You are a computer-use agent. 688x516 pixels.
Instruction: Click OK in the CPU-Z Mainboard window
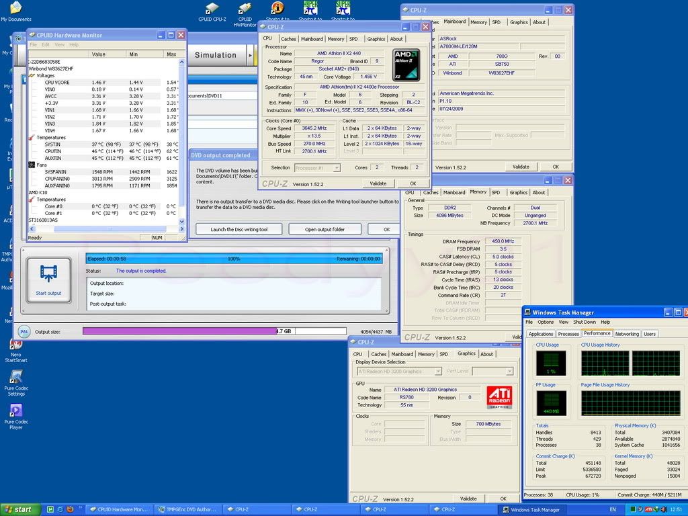point(556,167)
